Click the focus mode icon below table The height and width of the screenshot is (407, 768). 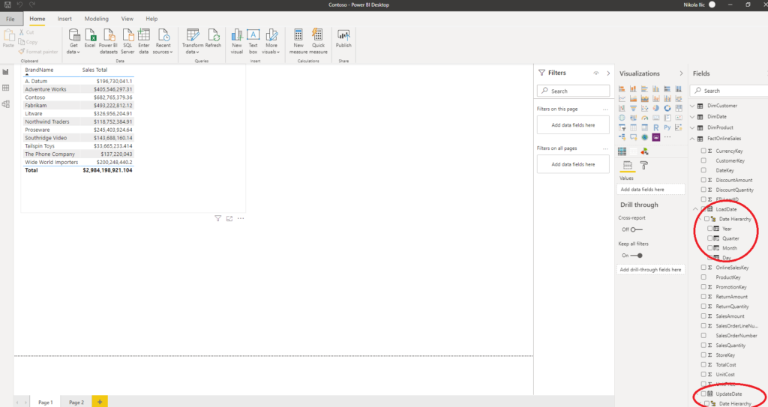tap(229, 218)
